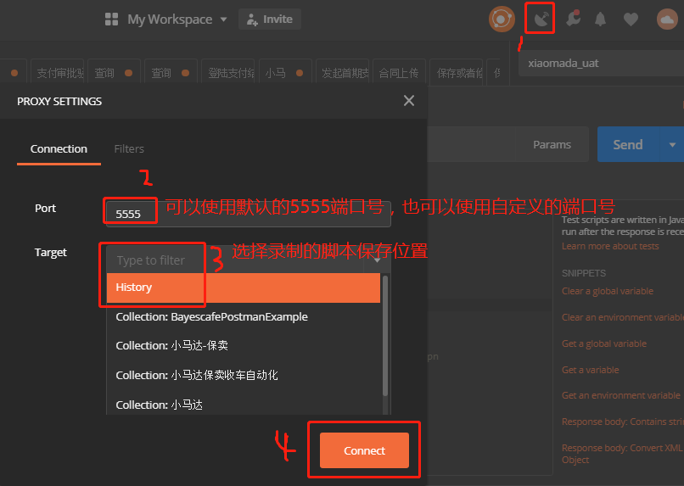Open the second 查询 request tab
Image resolution: width=684 pixels, height=486 pixels.
click(170, 73)
